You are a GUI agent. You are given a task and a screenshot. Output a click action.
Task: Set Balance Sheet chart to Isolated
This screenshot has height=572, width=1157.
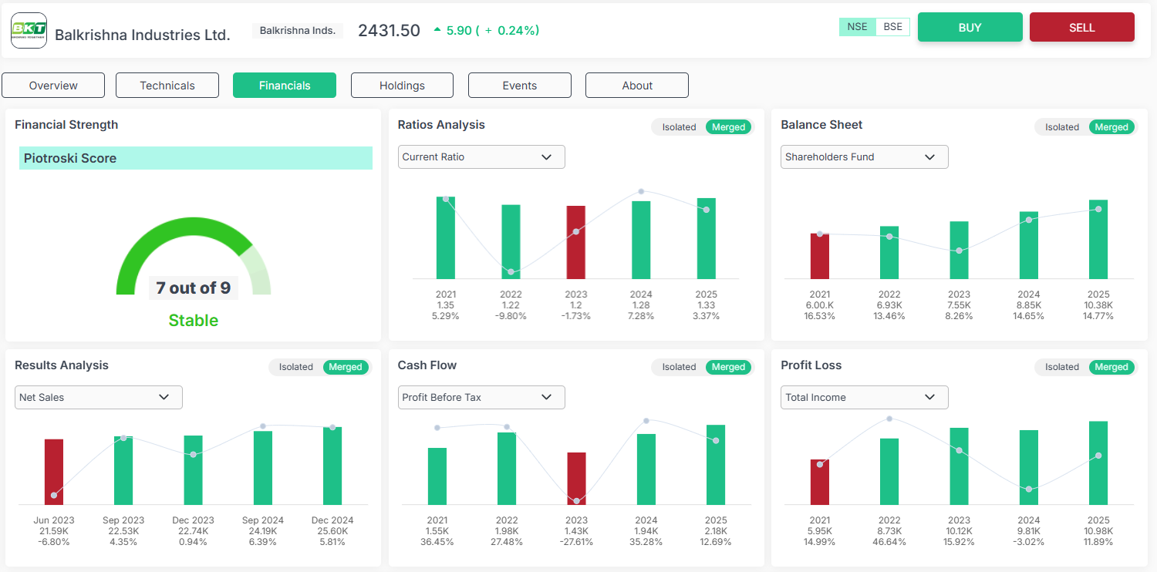(x=1062, y=127)
